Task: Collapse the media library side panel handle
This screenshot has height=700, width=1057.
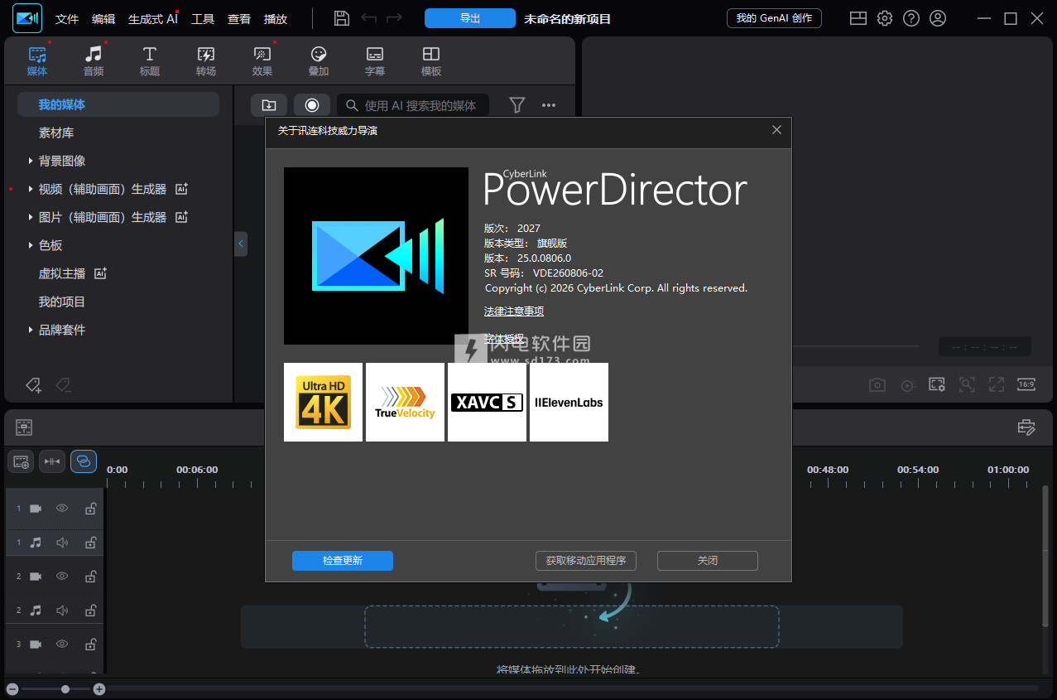Action: [x=241, y=244]
